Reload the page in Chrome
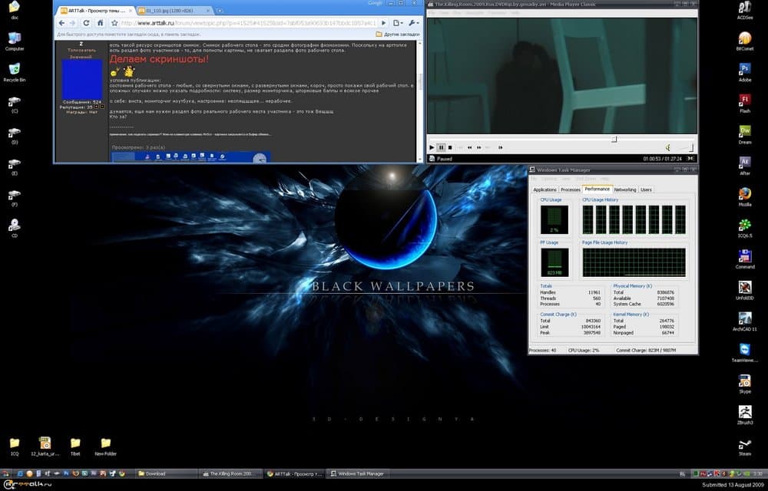Viewport: 768px width, 491px height. [x=86, y=23]
